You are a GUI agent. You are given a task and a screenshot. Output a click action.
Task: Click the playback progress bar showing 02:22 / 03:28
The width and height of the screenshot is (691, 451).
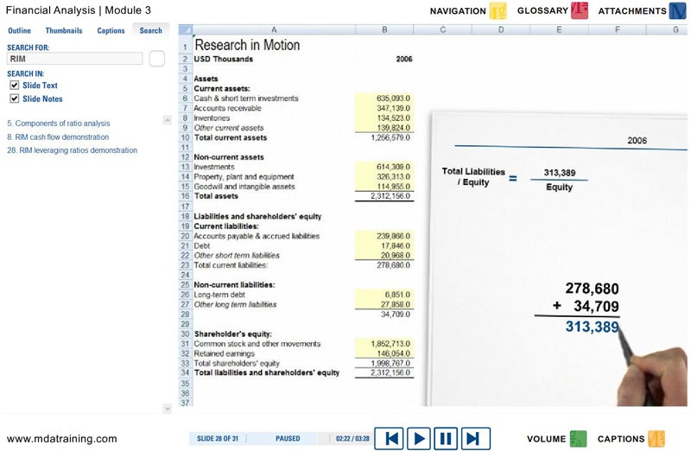(x=345, y=439)
